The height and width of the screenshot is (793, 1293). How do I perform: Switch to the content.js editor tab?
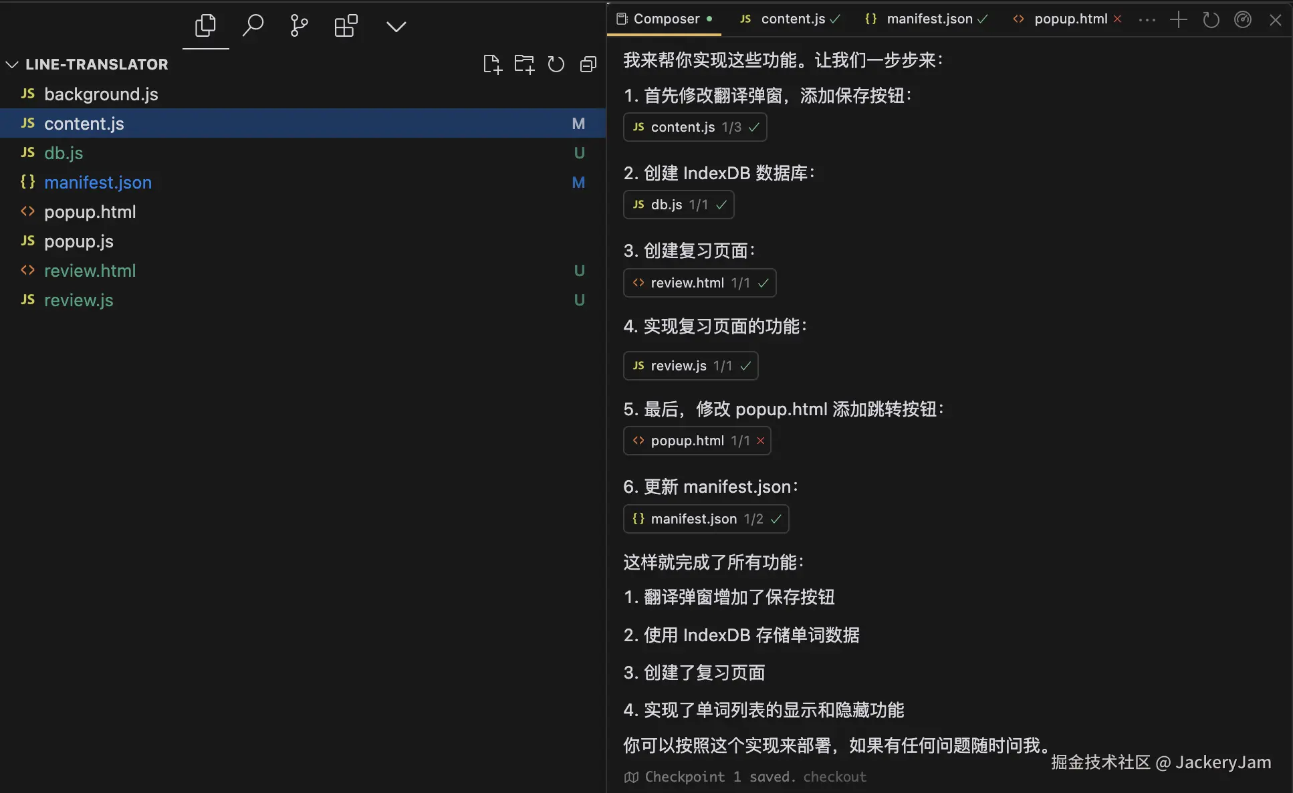point(792,19)
